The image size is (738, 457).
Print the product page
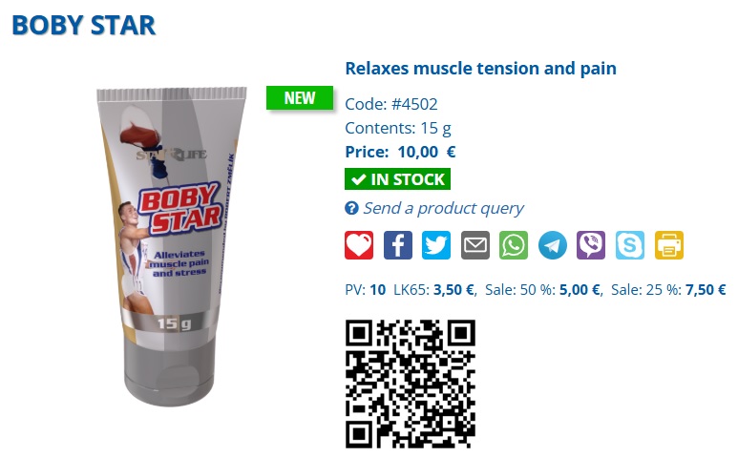669,245
